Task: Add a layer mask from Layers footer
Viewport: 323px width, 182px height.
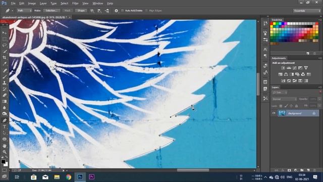Action: click(x=289, y=170)
